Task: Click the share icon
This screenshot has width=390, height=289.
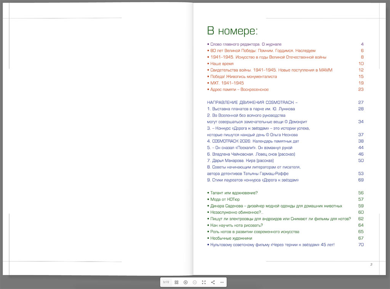Action: coord(213,282)
